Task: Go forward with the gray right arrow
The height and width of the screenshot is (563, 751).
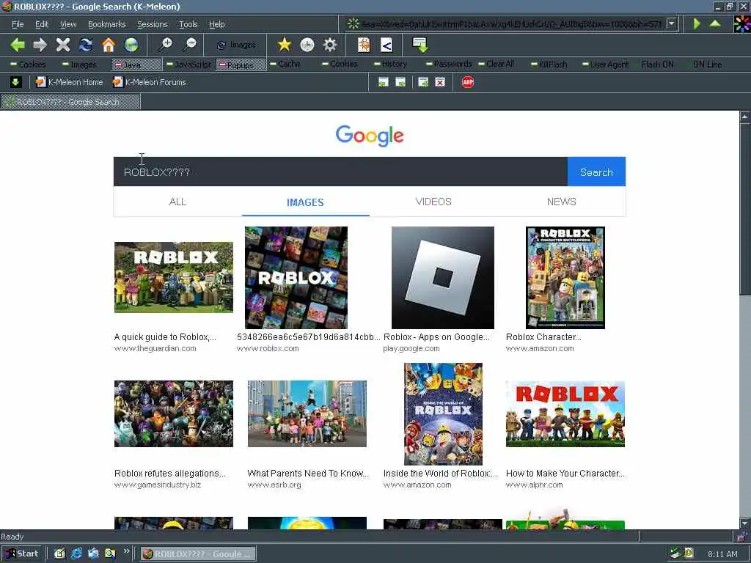Action: 40,45
